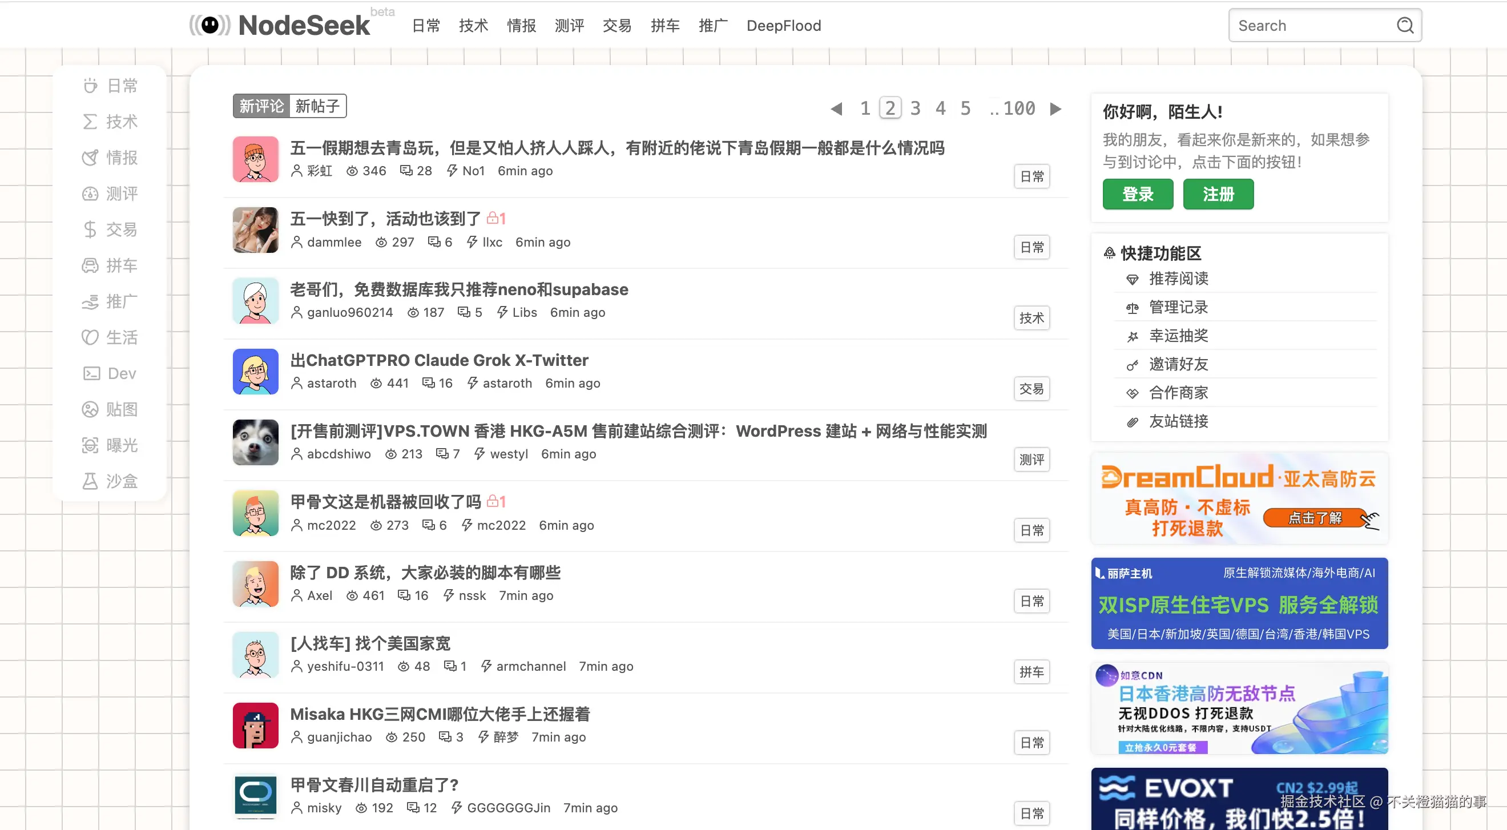Open 推广 category in left sidebar
Screen dimensions: 1507x830
[110, 301]
